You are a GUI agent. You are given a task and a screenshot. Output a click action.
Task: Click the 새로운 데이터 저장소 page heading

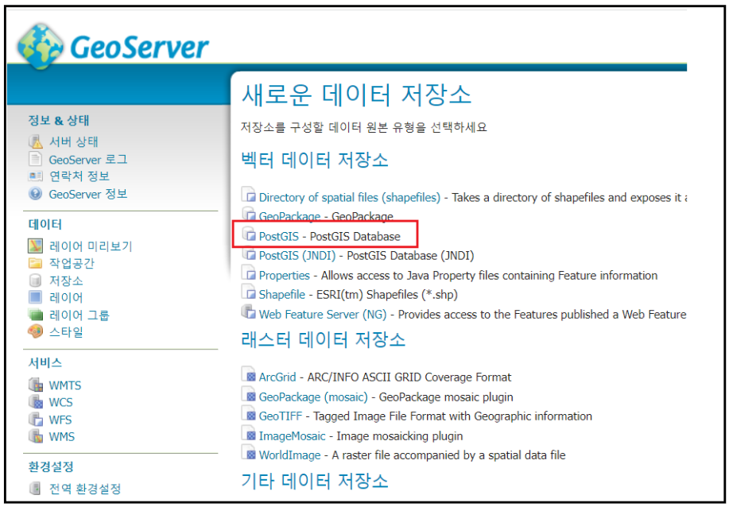357,95
